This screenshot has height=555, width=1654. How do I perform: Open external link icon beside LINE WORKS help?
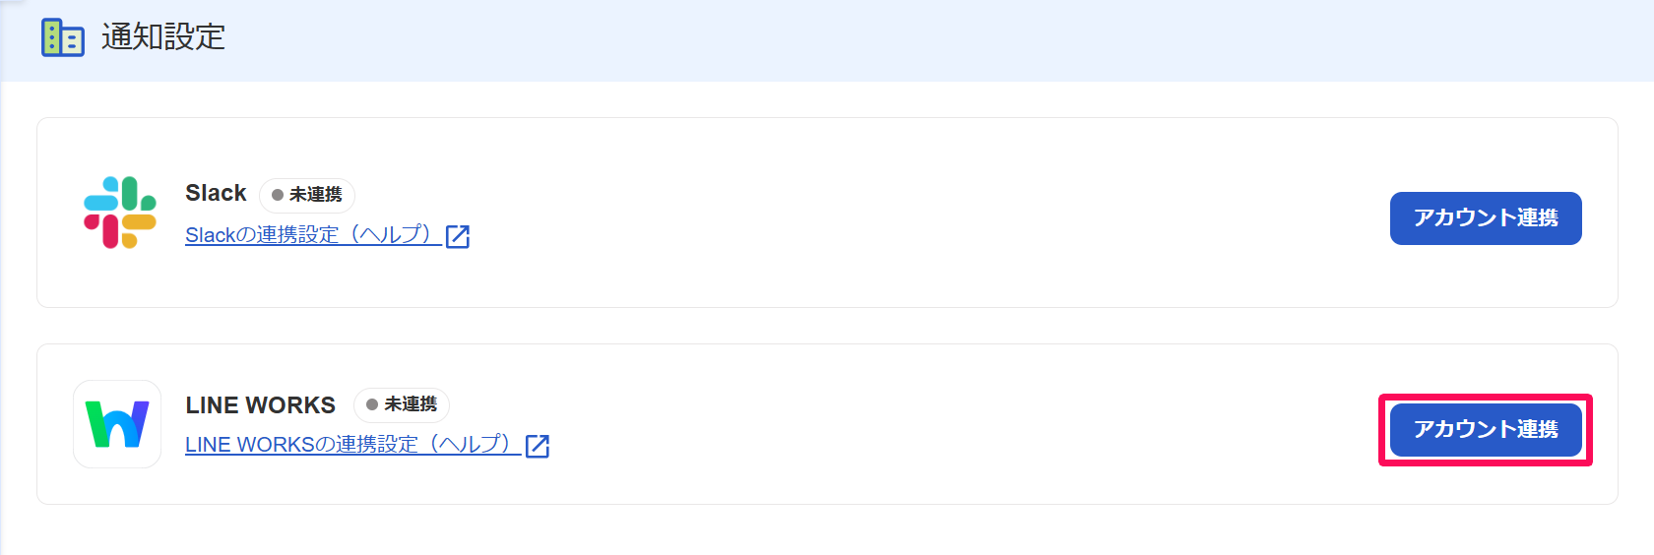pyautogui.click(x=538, y=446)
